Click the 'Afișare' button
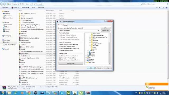The height and width of the screenshot is (95, 169). click(105, 28)
